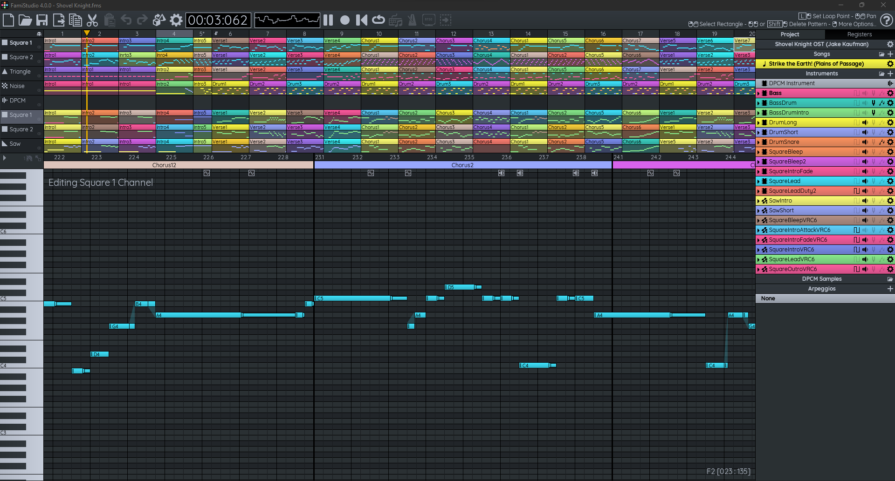895x481 pixels.
Task: Expand the Bass instrument row
Action: tap(758, 93)
